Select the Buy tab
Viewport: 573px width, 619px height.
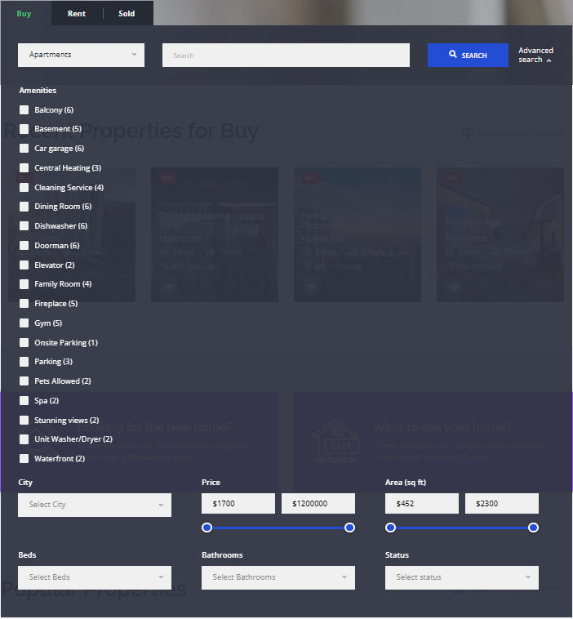point(24,13)
